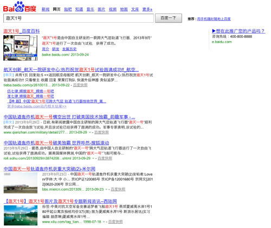Expand the dropdown arrow next to qianzhan.com URL
Image resolution: width=271 pixels, height=228 pixels.
[x=90, y=132]
